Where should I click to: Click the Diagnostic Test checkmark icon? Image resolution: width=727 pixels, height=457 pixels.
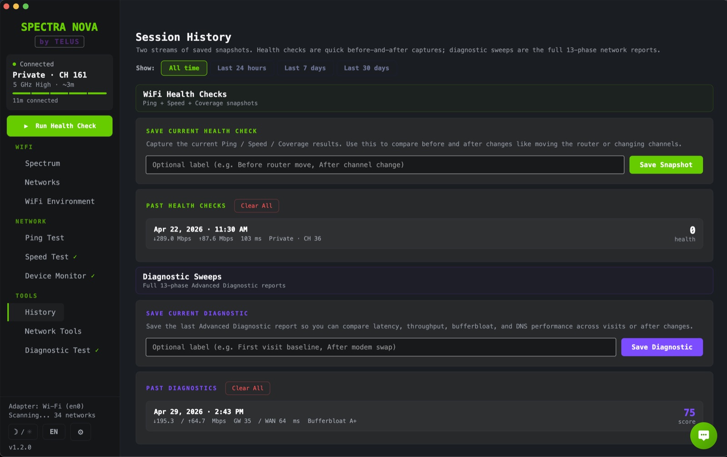(97, 351)
